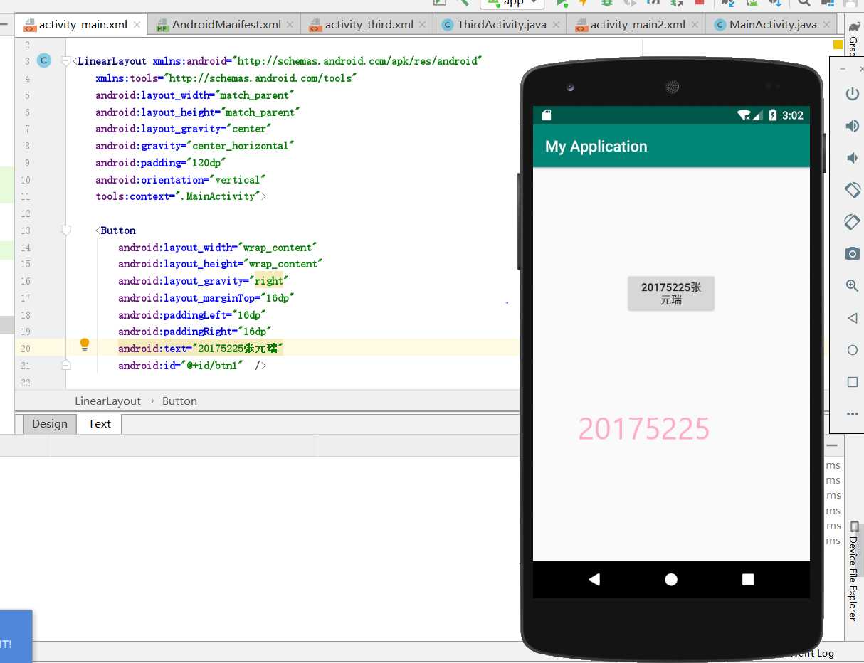Open the Device File Explorer side panel

854,571
